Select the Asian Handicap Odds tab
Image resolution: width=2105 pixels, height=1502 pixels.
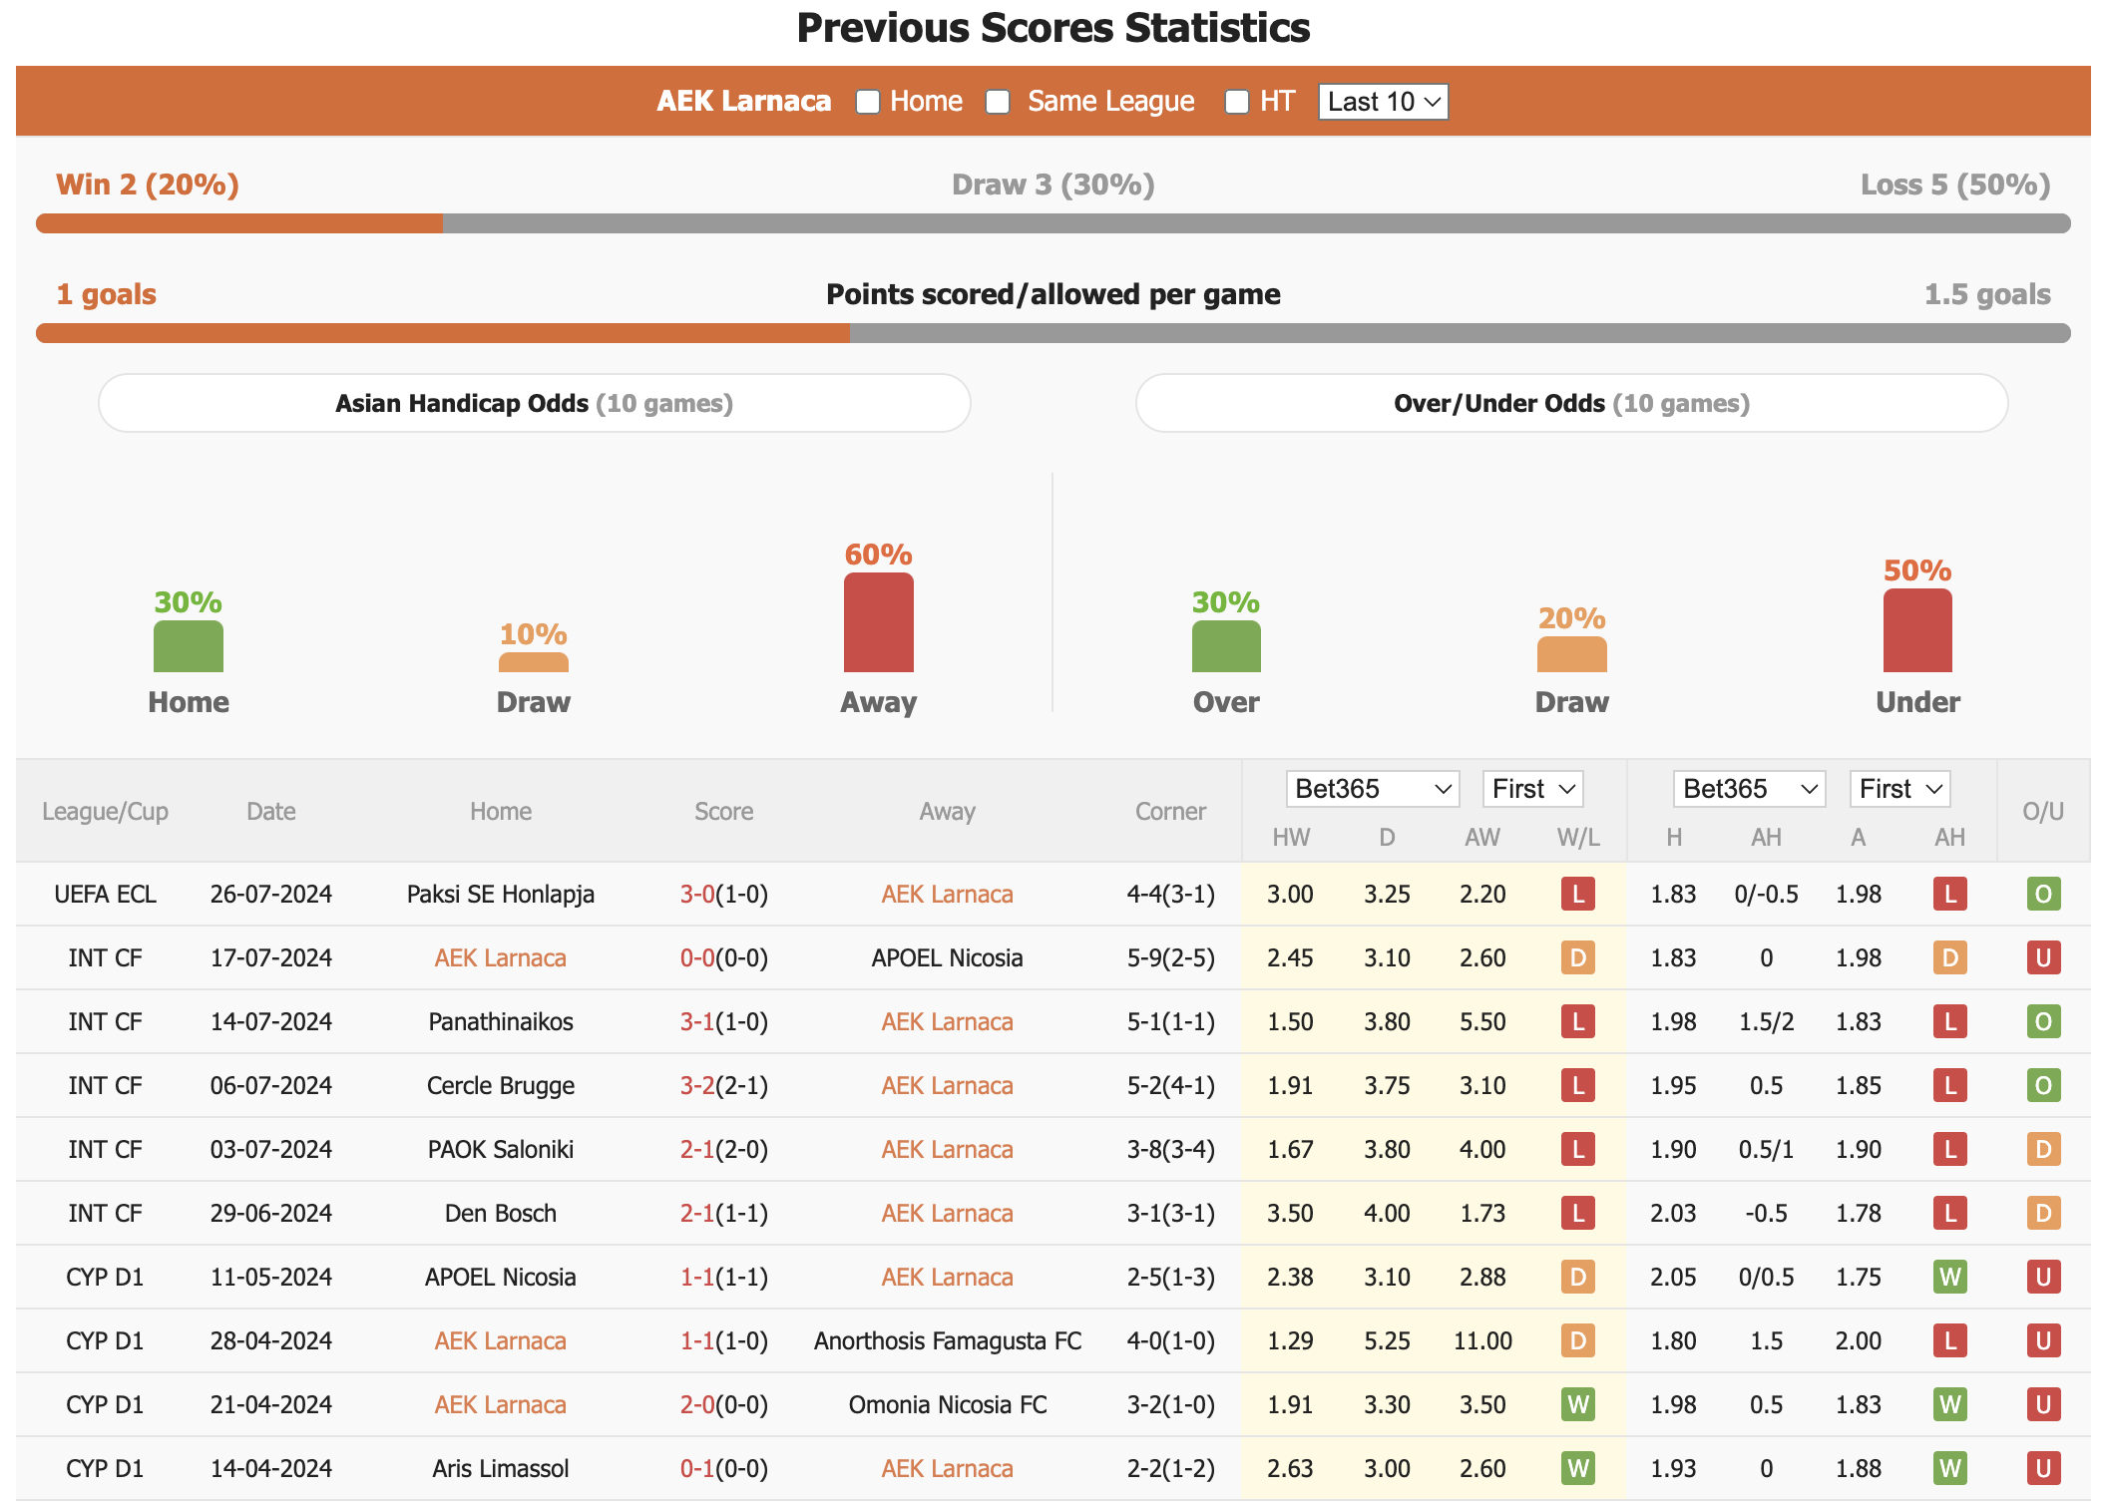tap(535, 403)
